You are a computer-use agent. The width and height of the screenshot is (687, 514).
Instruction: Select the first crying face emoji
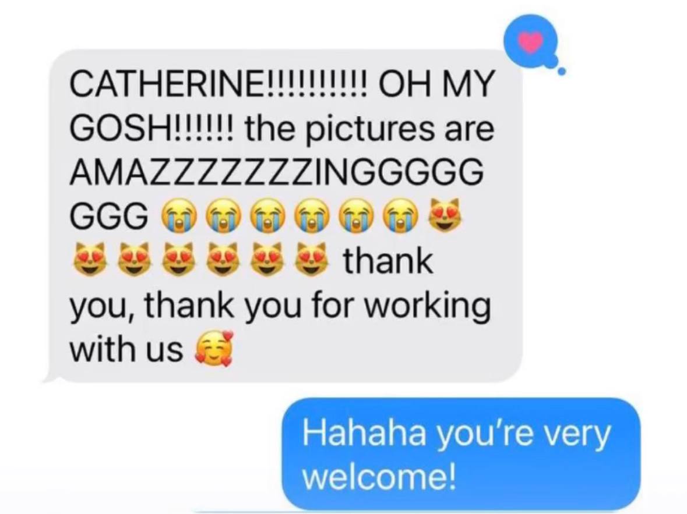point(178,215)
